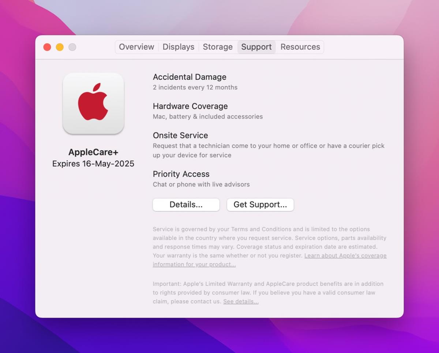Close the About This Mac window
Screen dimensions: 439x353
click(47, 47)
